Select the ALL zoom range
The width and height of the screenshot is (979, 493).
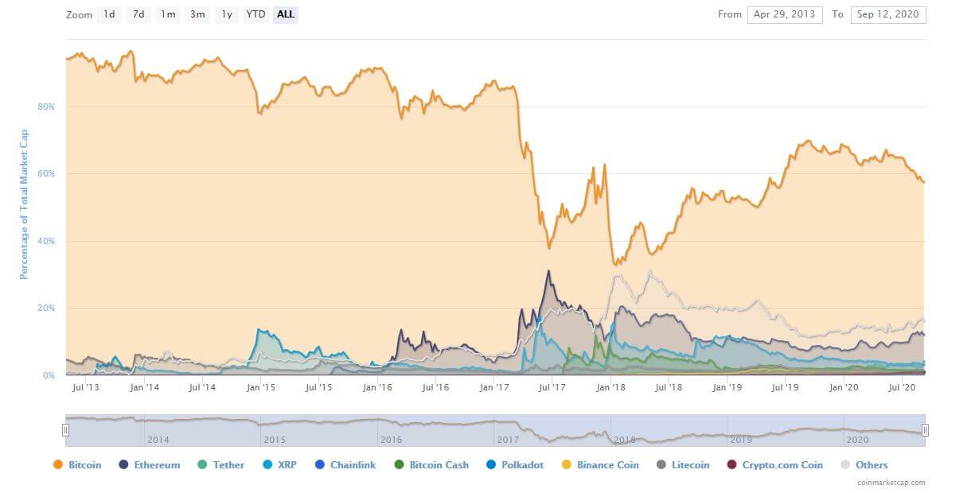pos(286,14)
